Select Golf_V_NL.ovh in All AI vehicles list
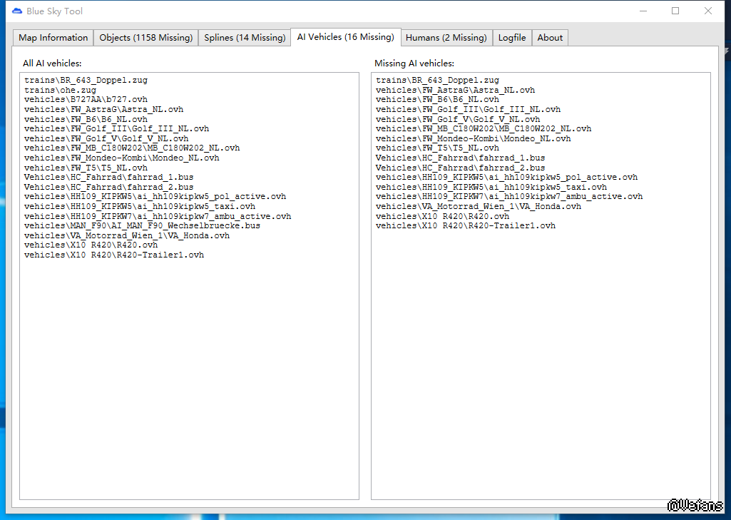The width and height of the screenshot is (731, 520). [106, 138]
